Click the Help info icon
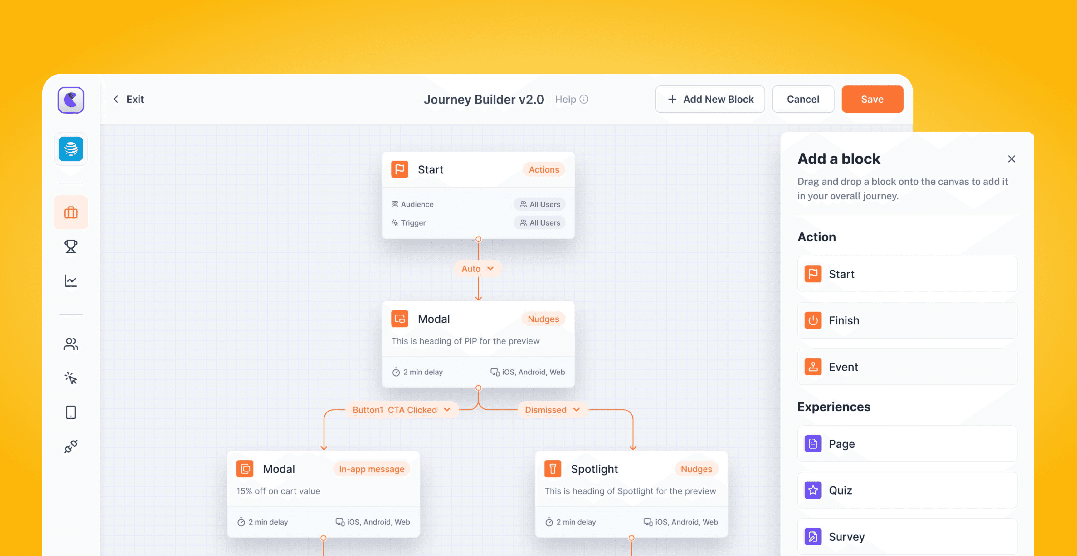This screenshot has width=1077, height=556. tap(584, 99)
